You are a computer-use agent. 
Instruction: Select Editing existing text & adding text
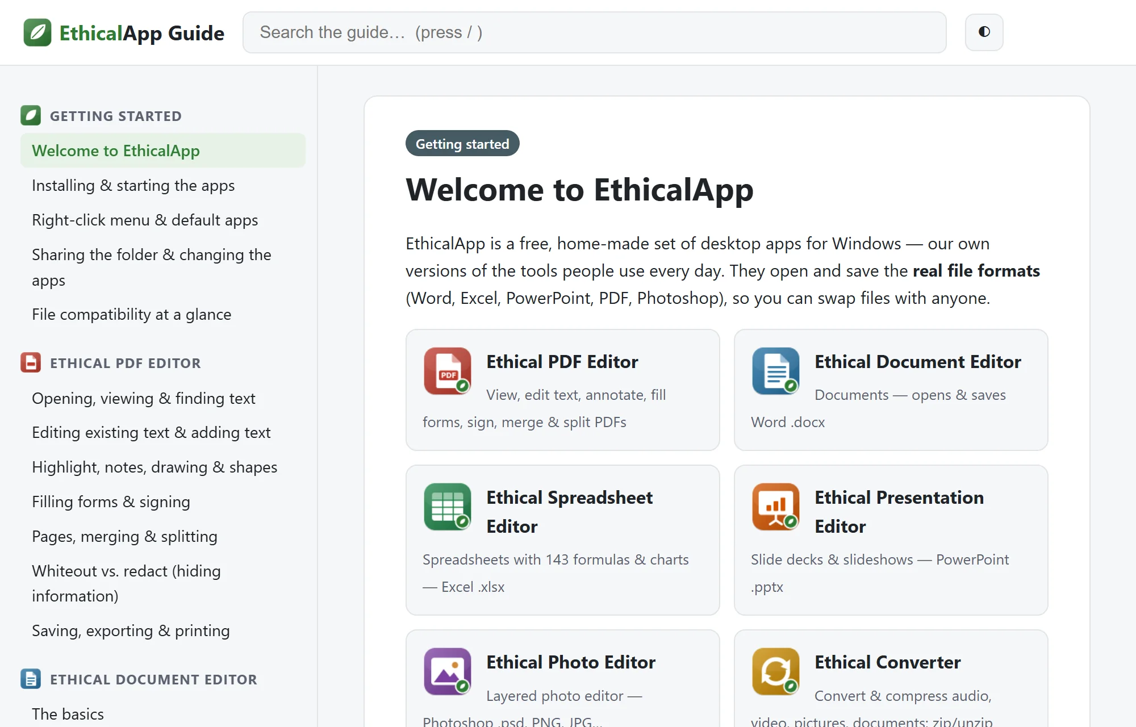click(x=163, y=432)
